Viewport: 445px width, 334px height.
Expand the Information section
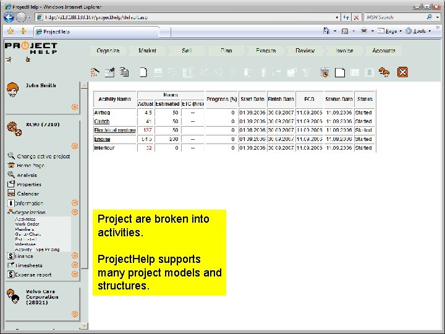(x=75, y=203)
